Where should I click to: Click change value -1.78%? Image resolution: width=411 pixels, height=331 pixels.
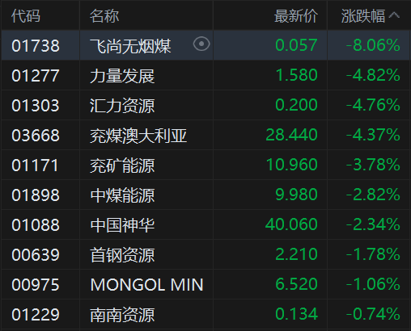(373, 254)
